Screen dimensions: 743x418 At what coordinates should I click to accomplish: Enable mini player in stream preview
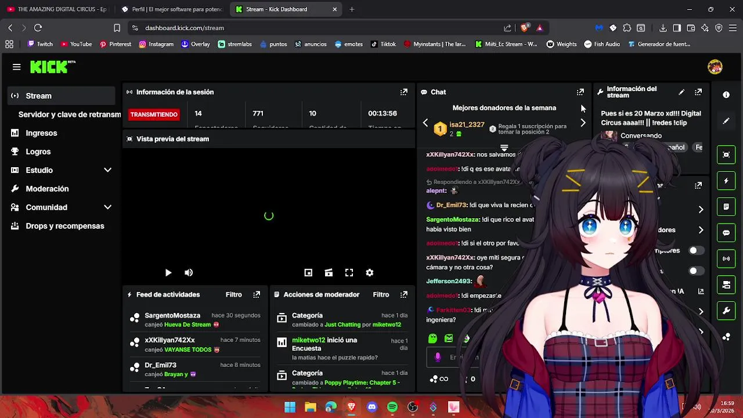(308, 272)
